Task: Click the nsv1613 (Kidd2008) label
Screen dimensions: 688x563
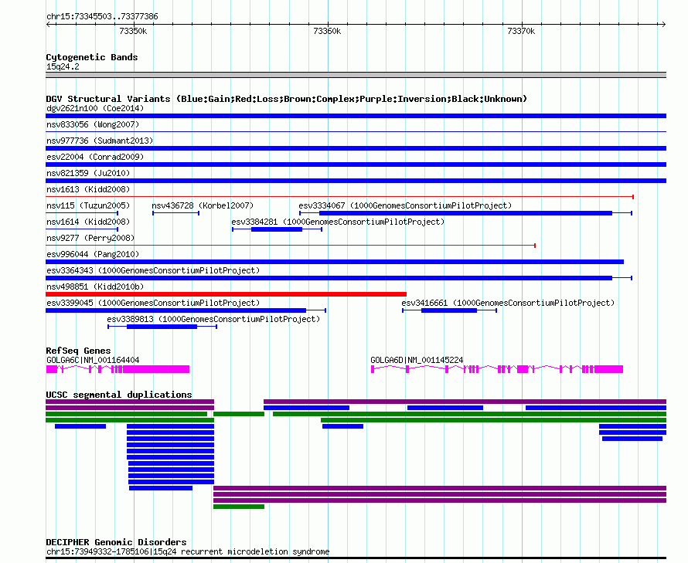Action: (x=88, y=189)
